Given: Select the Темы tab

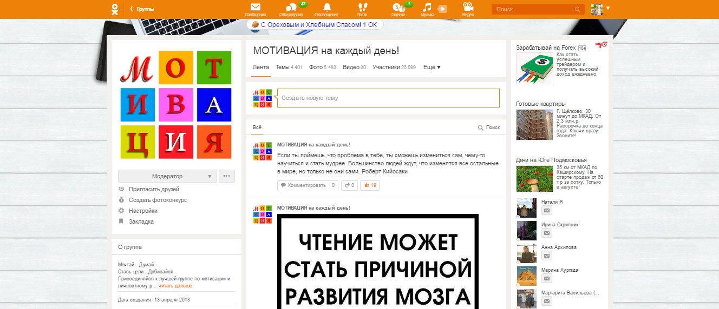Looking at the screenshot, I should pyautogui.click(x=289, y=68).
